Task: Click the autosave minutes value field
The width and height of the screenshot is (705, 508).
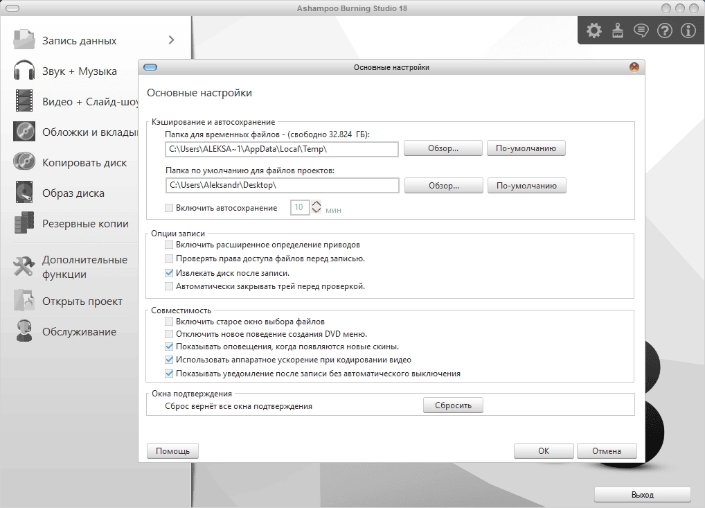Action: click(300, 207)
